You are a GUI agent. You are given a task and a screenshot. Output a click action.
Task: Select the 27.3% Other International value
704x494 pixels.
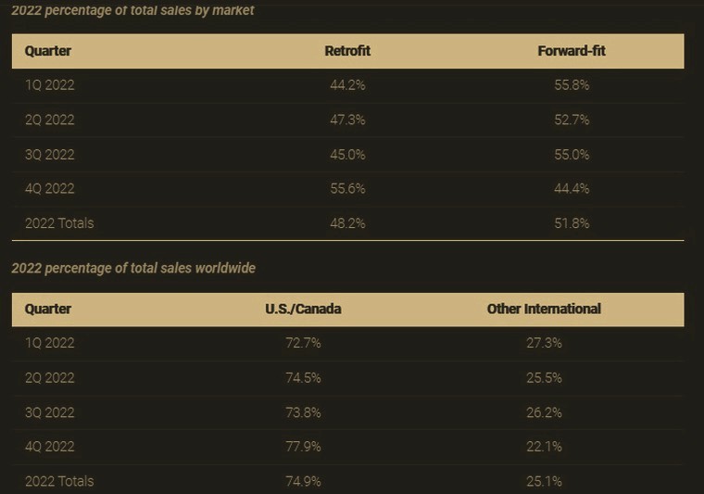point(544,343)
